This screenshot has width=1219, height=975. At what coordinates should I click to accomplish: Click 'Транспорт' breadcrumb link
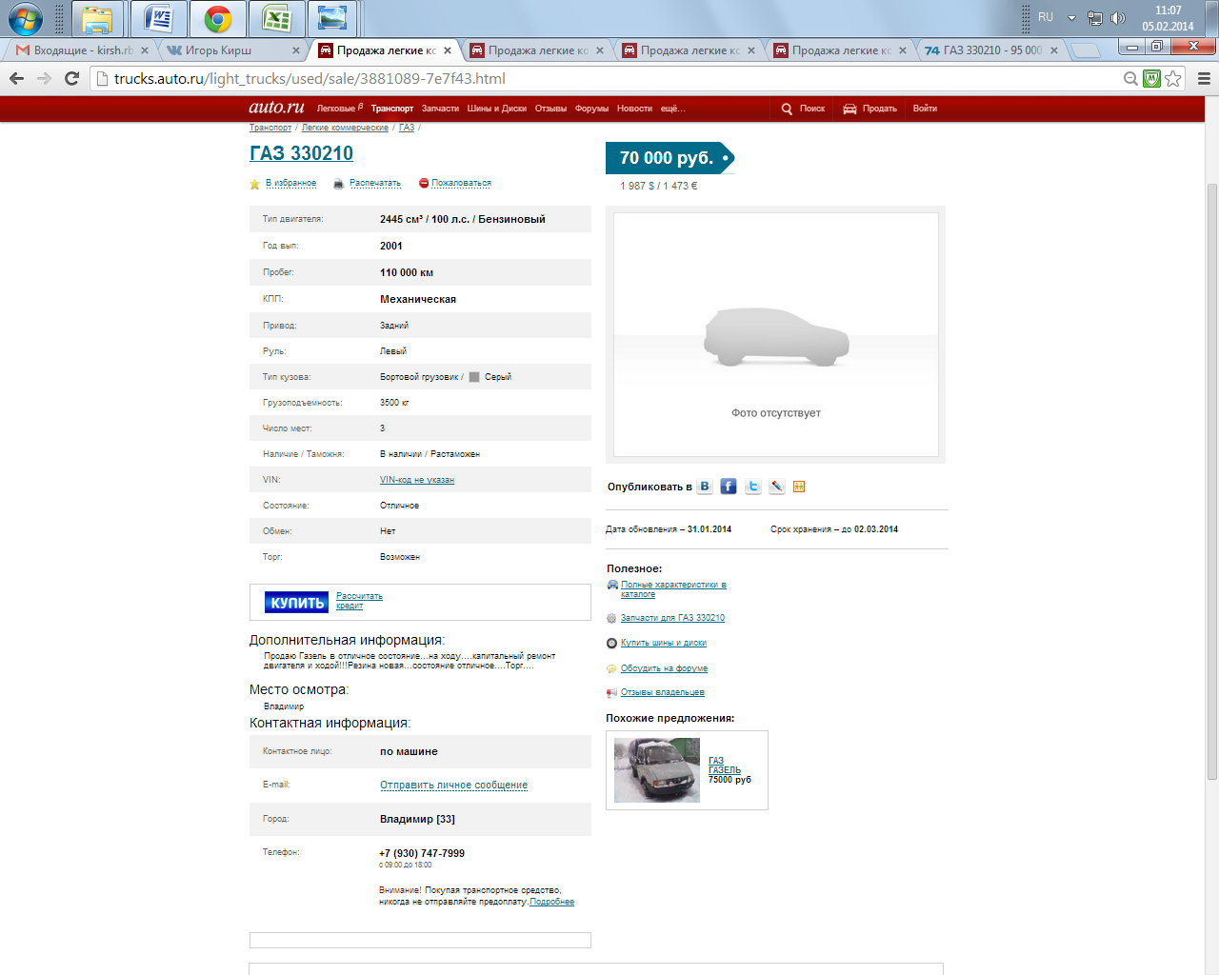tap(270, 128)
